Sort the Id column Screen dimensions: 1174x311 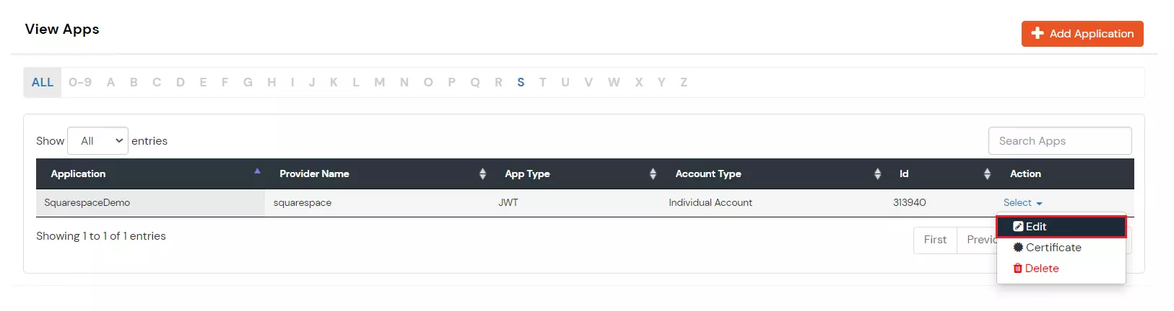pyautogui.click(x=987, y=173)
